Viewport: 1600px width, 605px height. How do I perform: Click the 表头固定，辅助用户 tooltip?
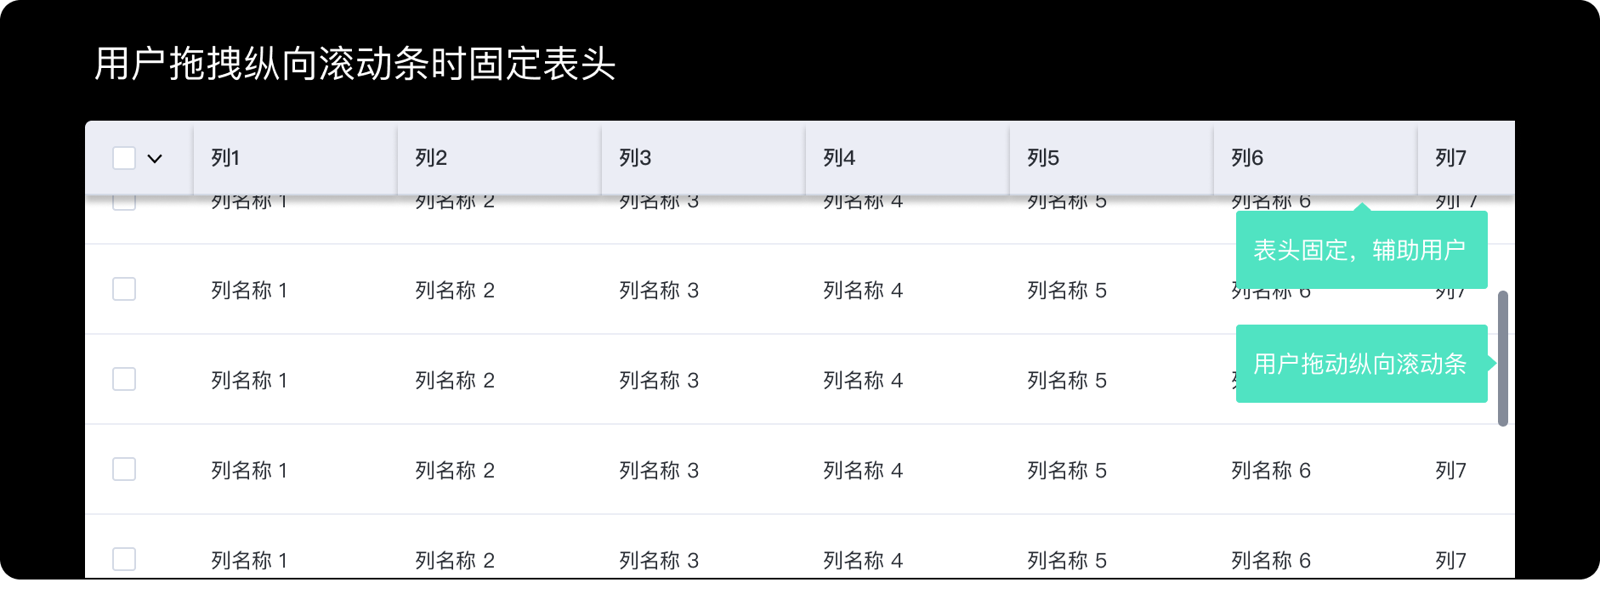(1361, 250)
